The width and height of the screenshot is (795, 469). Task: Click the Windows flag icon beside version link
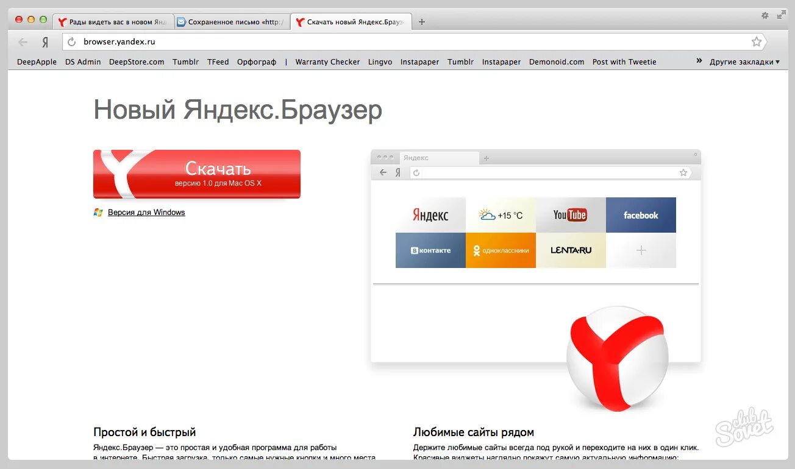(98, 213)
